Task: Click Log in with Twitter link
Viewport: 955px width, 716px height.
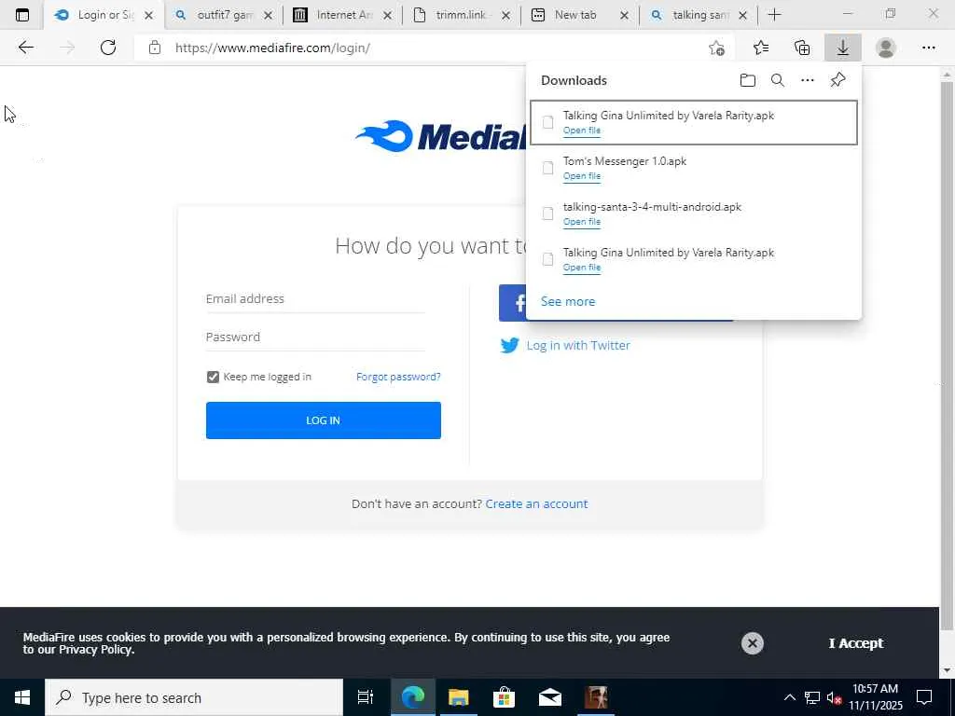Action: click(578, 345)
